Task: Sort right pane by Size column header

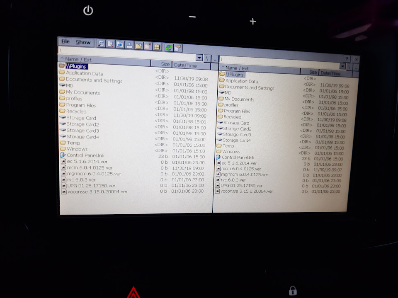Action: (309, 72)
